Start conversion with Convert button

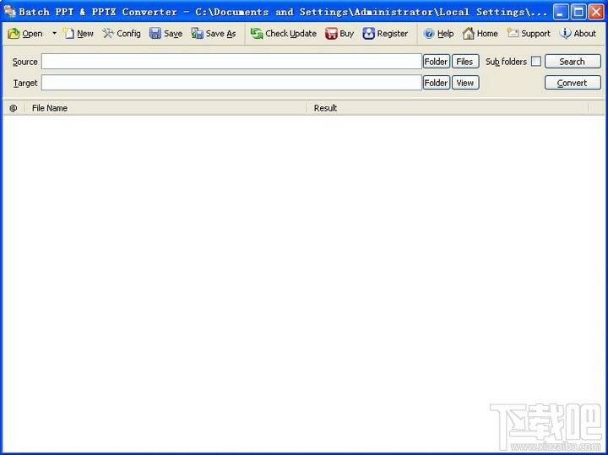click(x=573, y=83)
